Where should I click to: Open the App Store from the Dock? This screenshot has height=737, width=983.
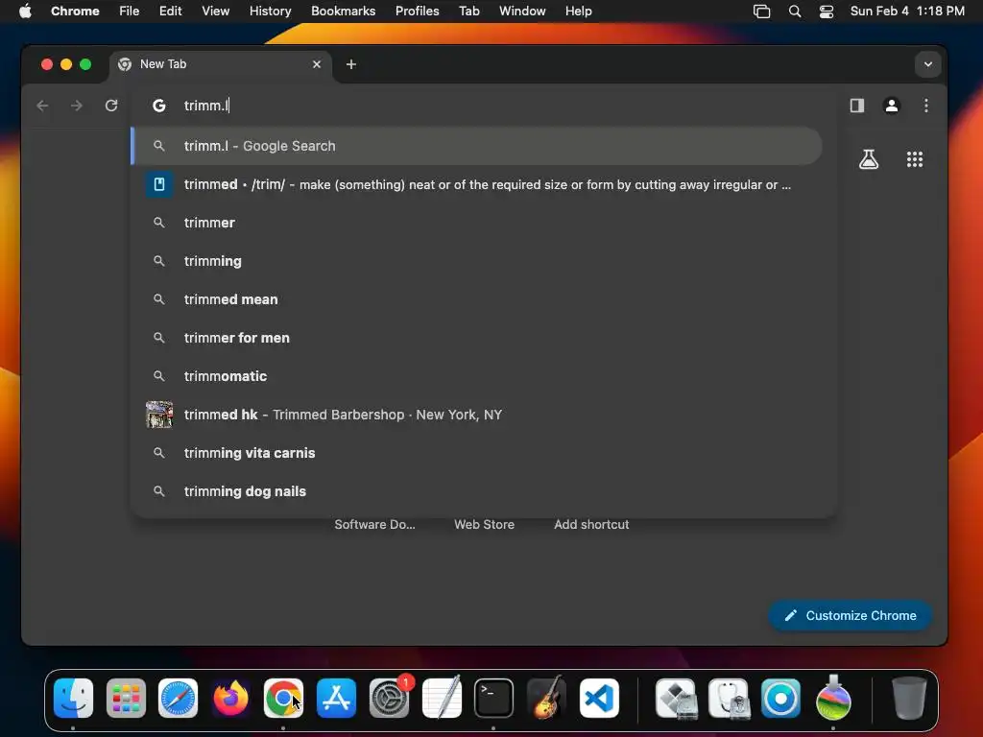click(336, 699)
